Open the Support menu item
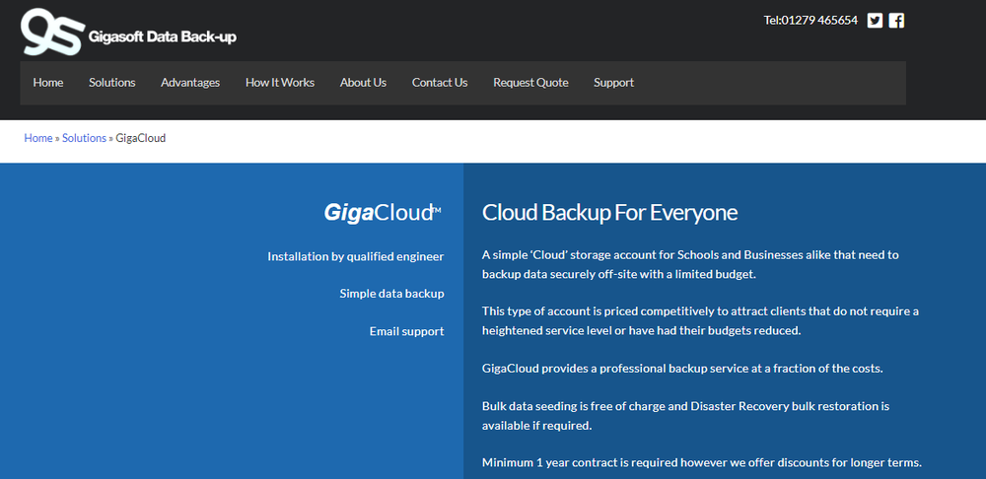Image resolution: width=986 pixels, height=479 pixels. [x=613, y=83]
